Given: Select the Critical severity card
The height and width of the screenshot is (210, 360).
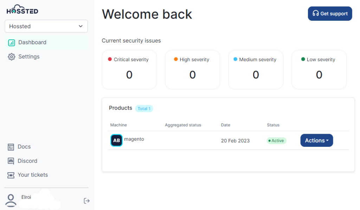Looking at the screenshot, I should (x=129, y=70).
